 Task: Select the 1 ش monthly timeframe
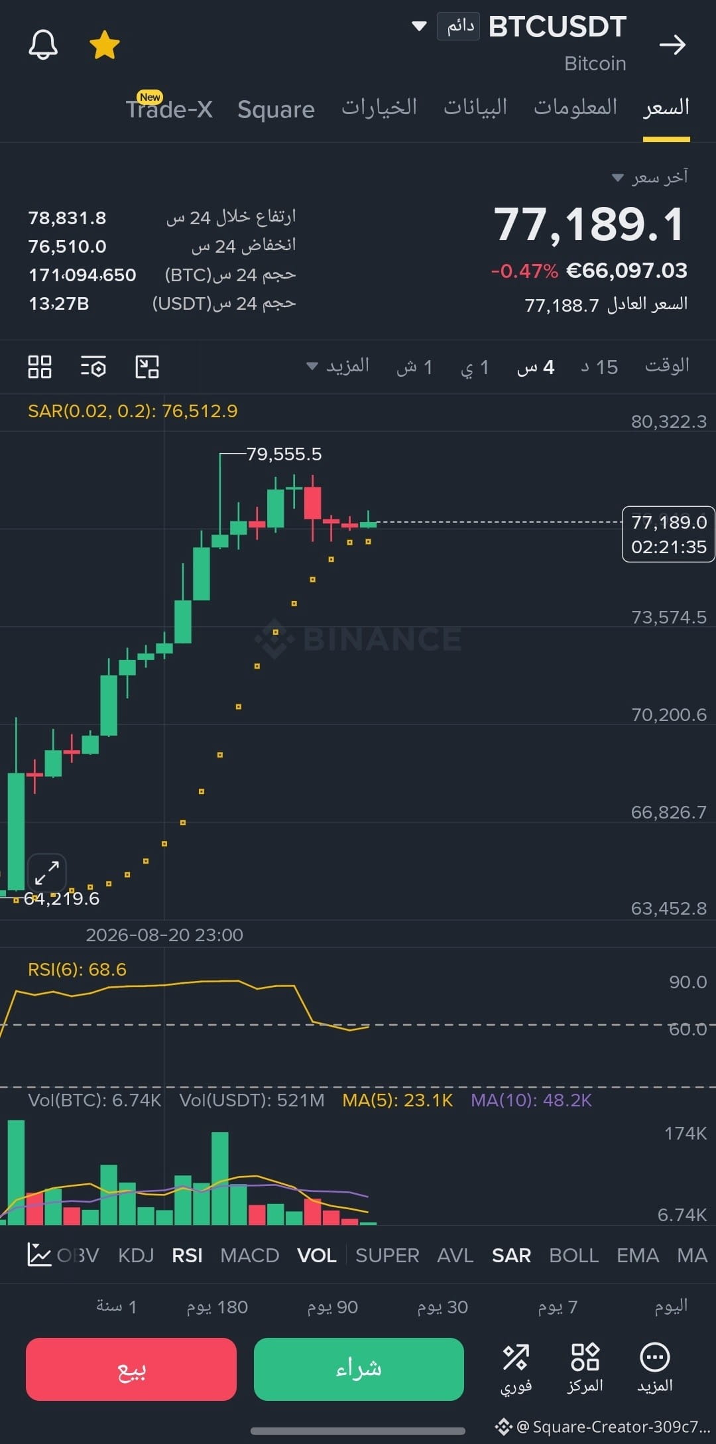point(414,367)
